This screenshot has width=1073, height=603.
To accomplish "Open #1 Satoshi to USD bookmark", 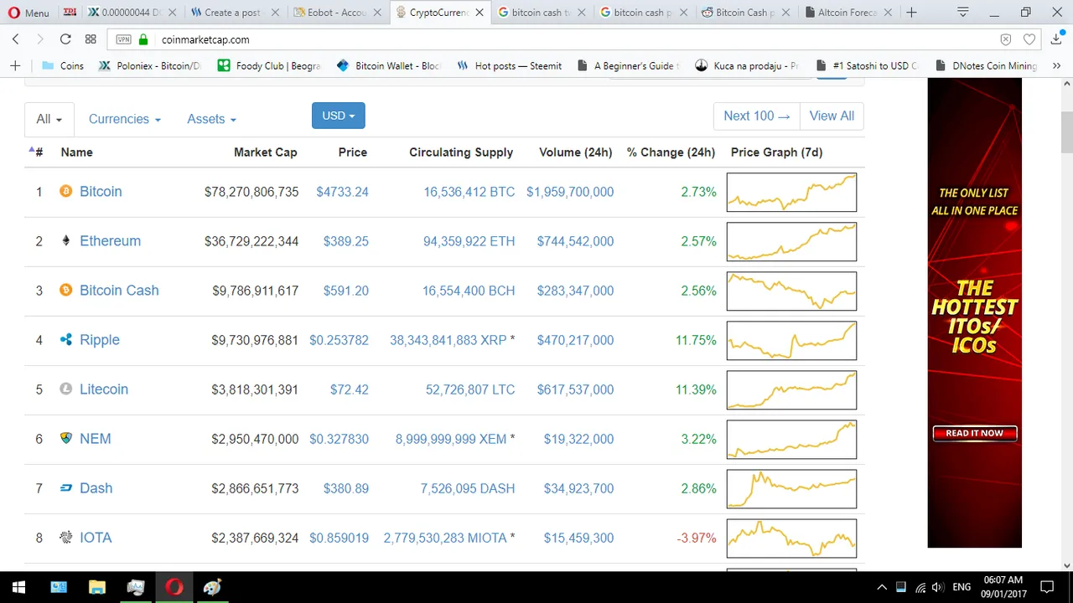I will click(866, 65).
